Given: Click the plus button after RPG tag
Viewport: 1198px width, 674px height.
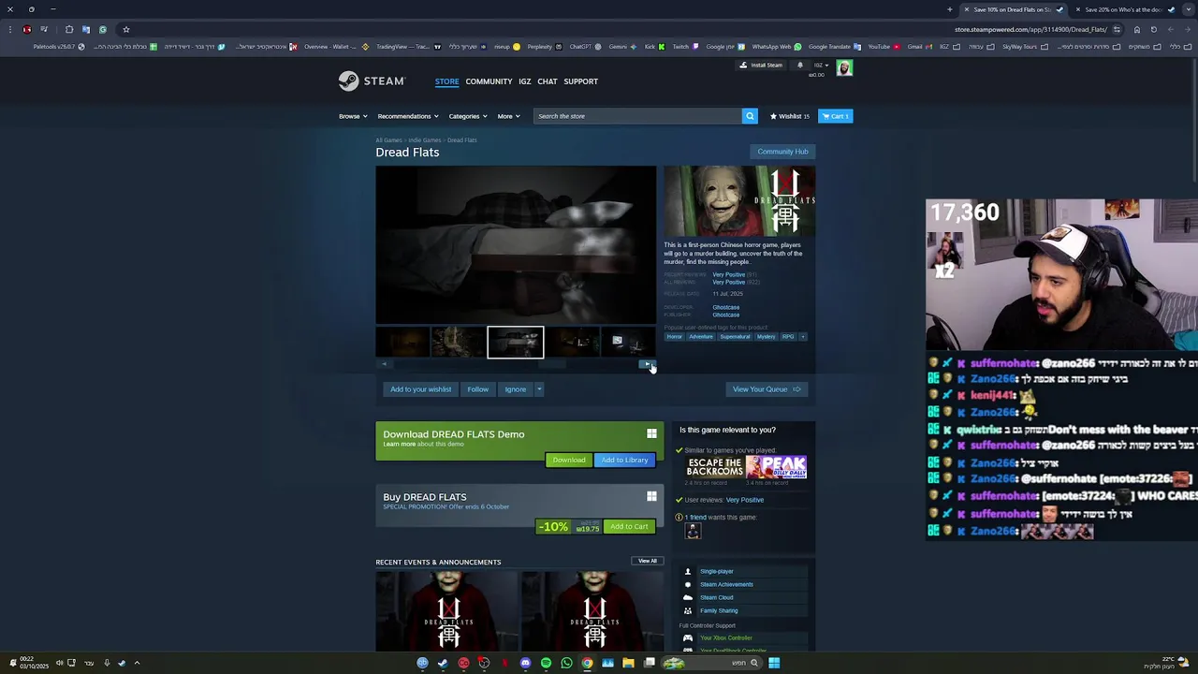Looking at the screenshot, I should pos(803,337).
